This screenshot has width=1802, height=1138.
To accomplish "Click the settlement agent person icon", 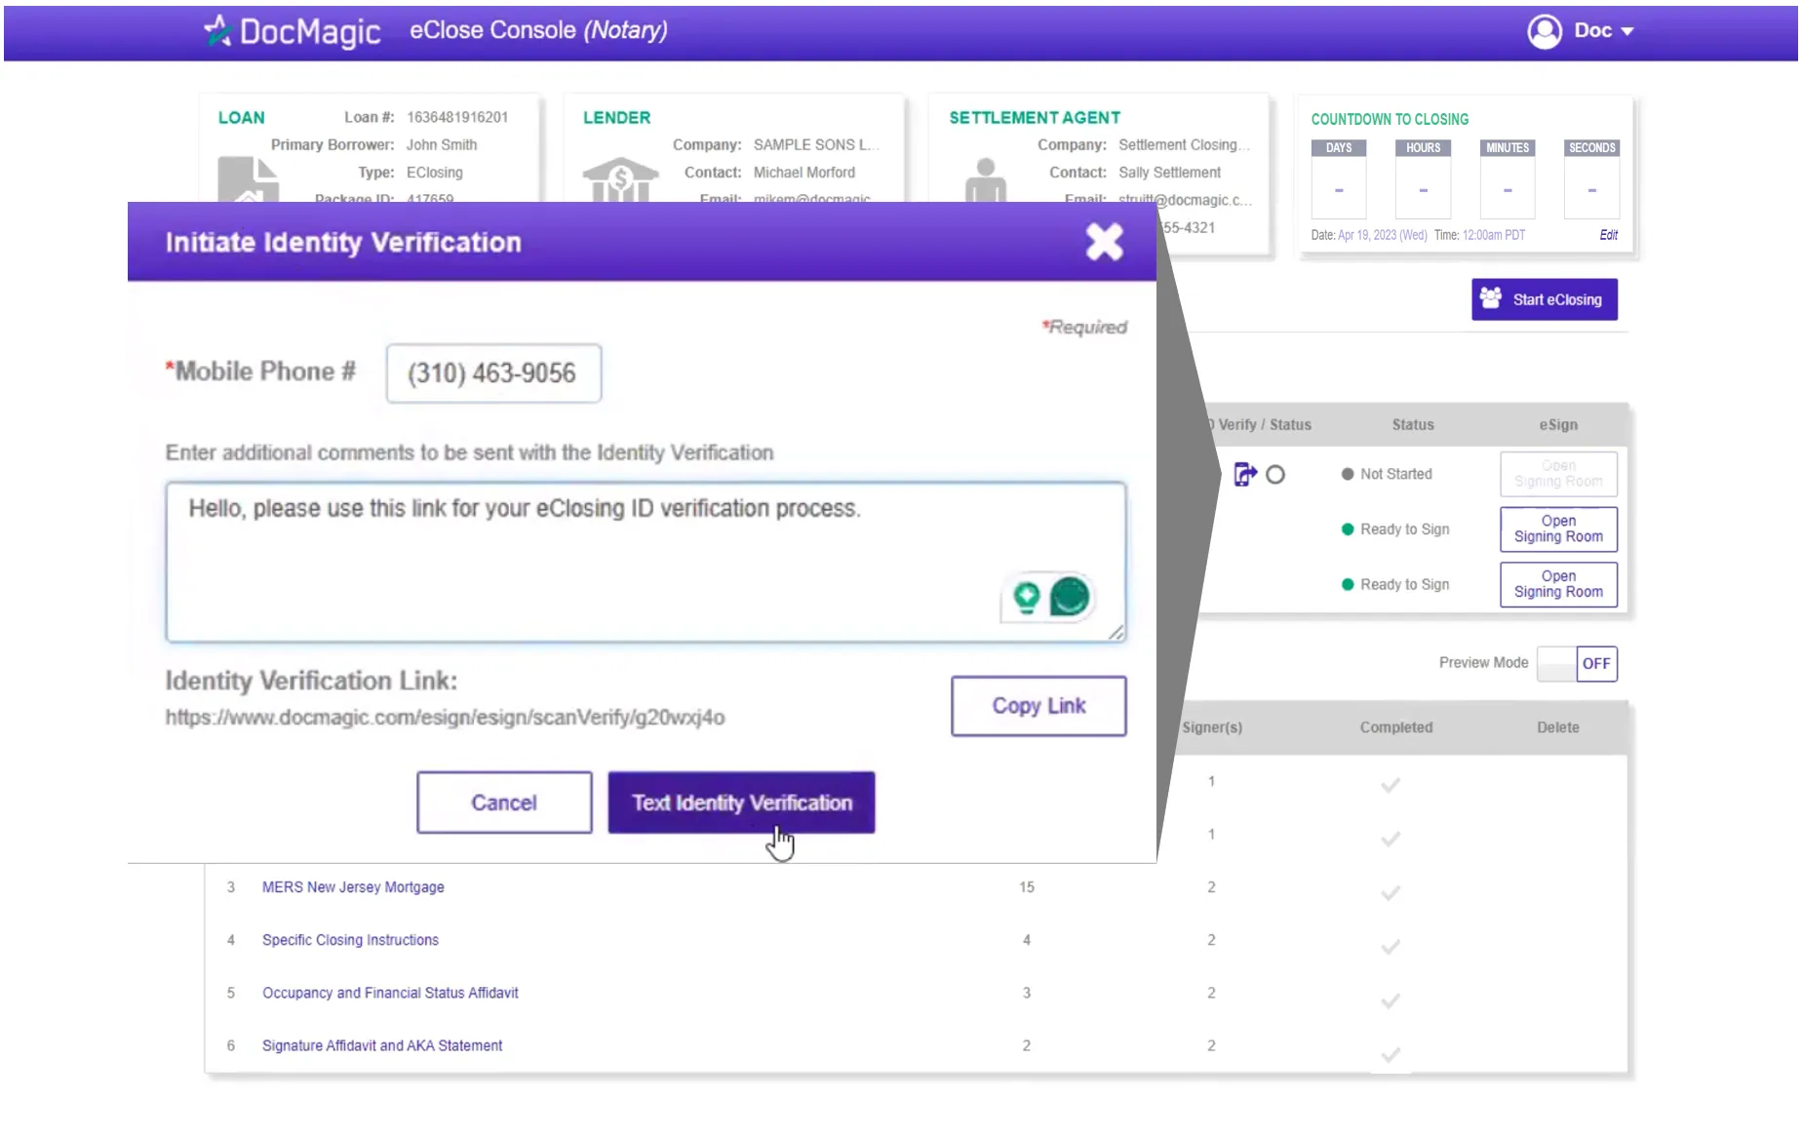I will (986, 179).
